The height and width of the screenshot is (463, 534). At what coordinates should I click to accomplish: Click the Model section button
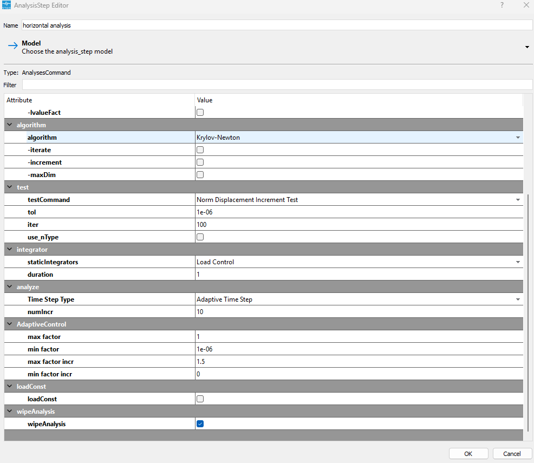[268, 47]
